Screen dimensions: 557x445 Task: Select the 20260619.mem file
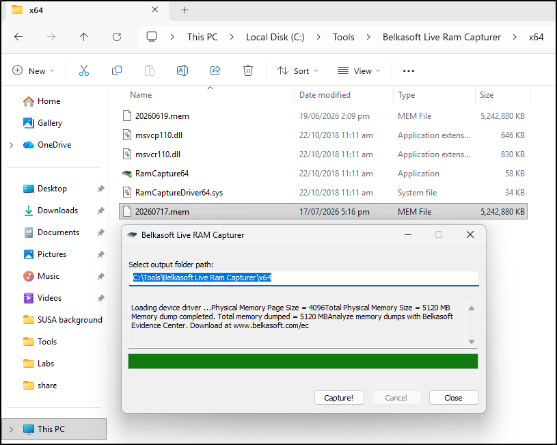(x=323, y=116)
